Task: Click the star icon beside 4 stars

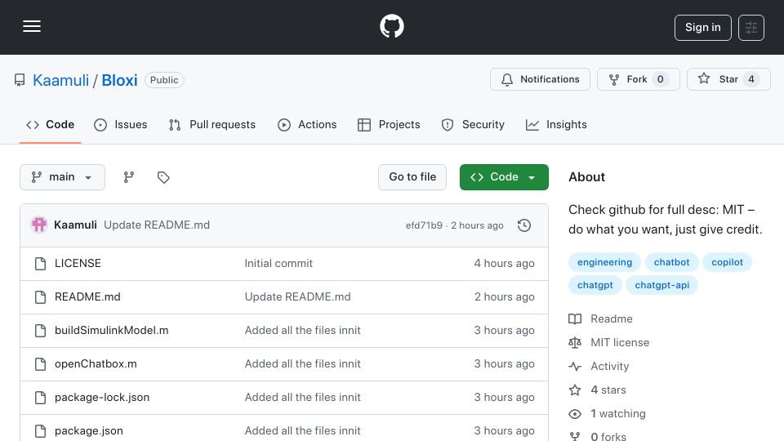Action: (x=575, y=390)
